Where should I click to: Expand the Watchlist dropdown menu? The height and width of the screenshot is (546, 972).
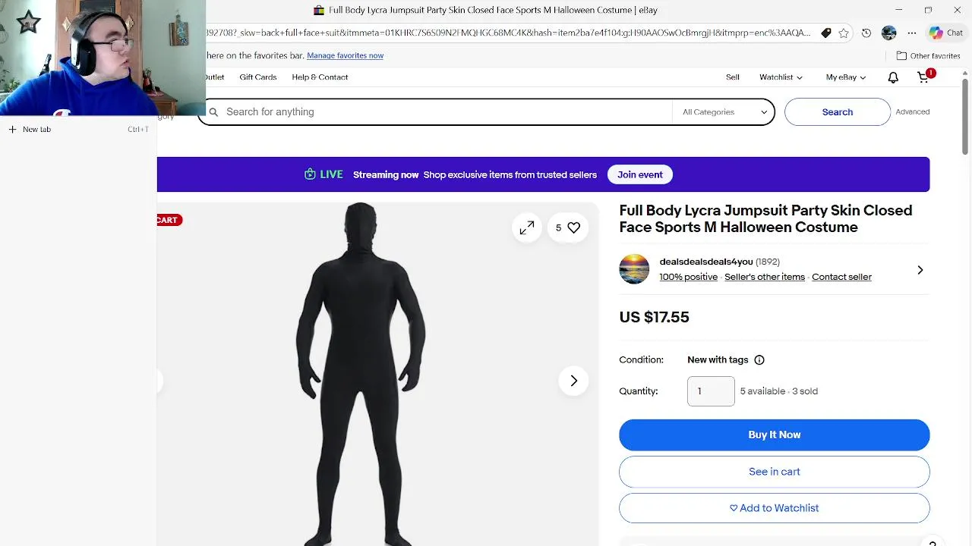click(781, 77)
